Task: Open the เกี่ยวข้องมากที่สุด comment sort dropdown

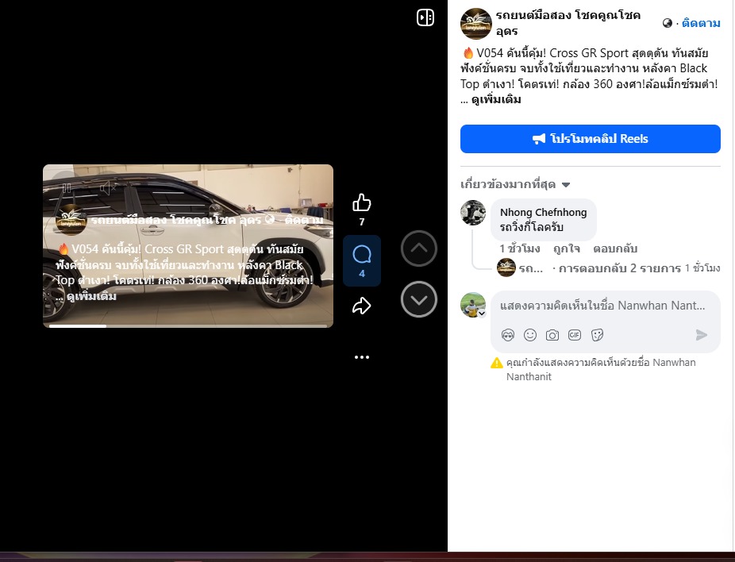Action: [515, 184]
